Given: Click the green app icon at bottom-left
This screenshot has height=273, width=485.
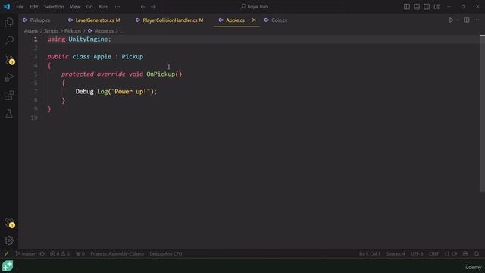Looking at the screenshot, I should 8,266.
